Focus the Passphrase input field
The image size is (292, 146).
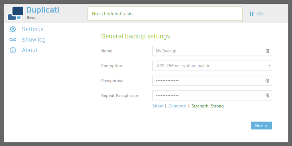tap(212, 81)
